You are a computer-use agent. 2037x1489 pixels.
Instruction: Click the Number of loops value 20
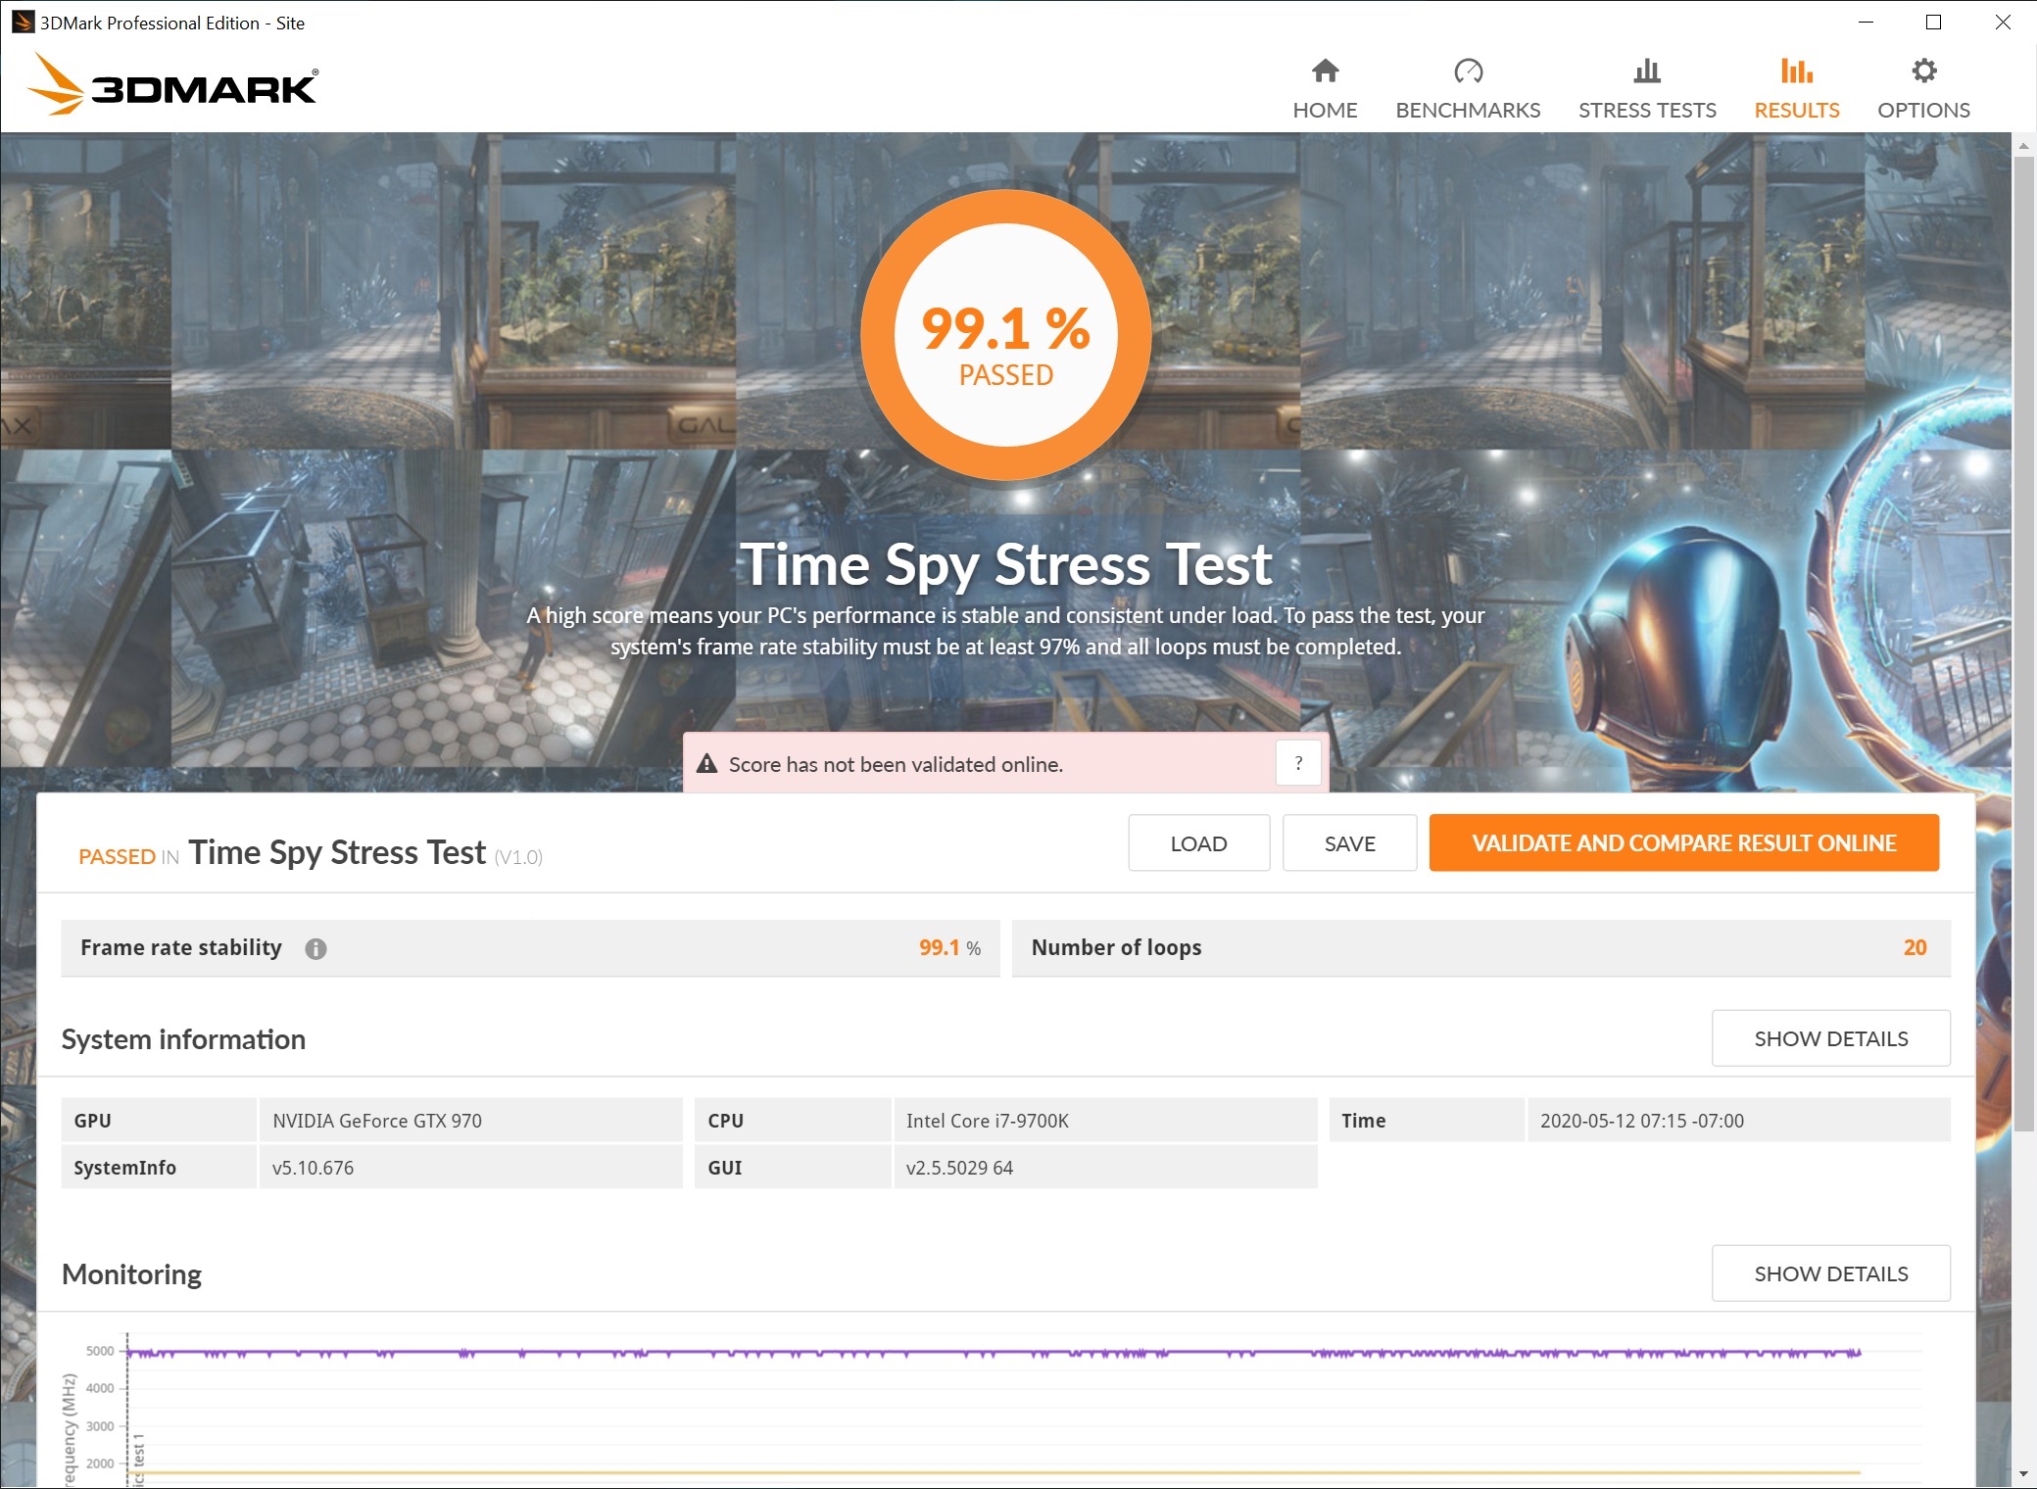[1915, 947]
